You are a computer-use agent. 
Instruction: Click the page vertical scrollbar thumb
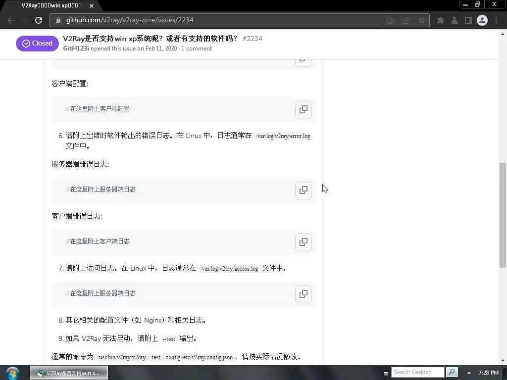tap(503, 215)
